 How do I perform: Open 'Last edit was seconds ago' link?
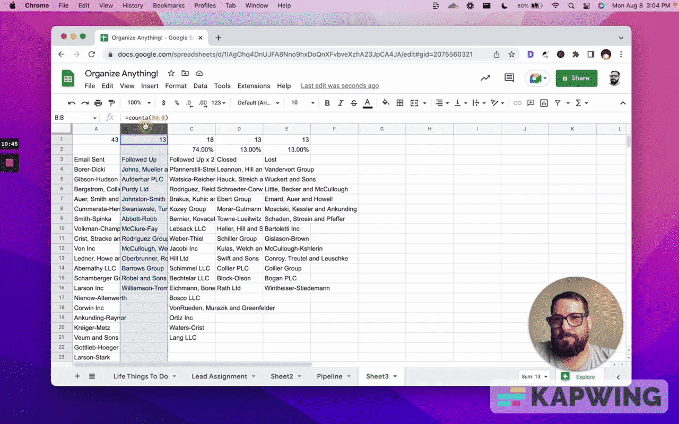pos(339,86)
